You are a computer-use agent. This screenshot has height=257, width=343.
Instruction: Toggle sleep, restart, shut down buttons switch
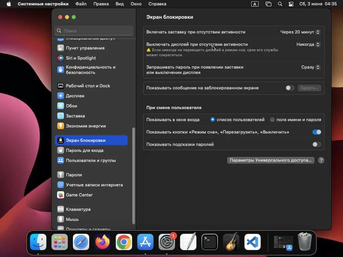click(x=317, y=132)
